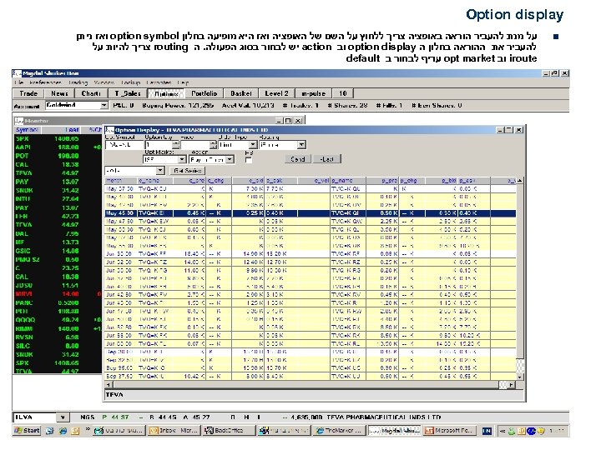The width and height of the screenshot is (601, 450).
Task: Select the INTU row in Monitor
Action: coord(58,199)
